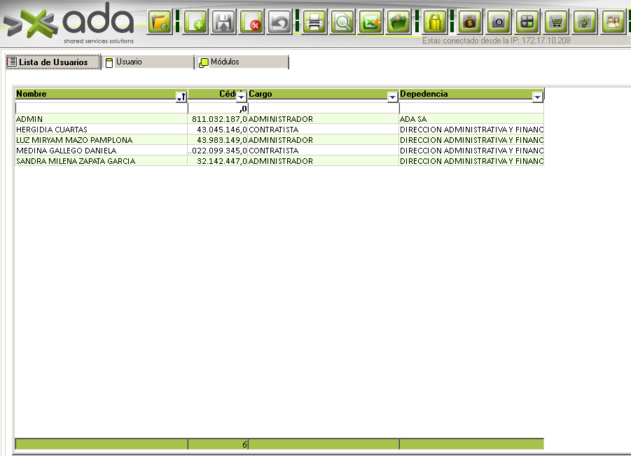Click the calculator grid icon
The height and width of the screenshot is (456, 631).
527,22
